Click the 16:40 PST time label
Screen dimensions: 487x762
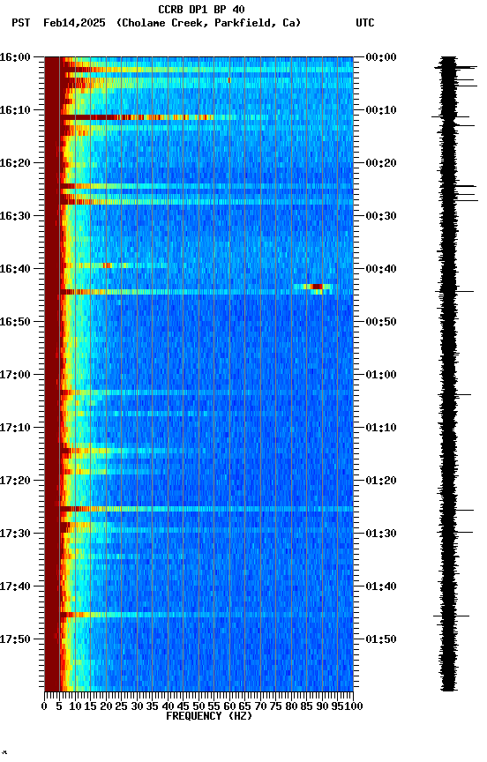click(x=15, y=269)
